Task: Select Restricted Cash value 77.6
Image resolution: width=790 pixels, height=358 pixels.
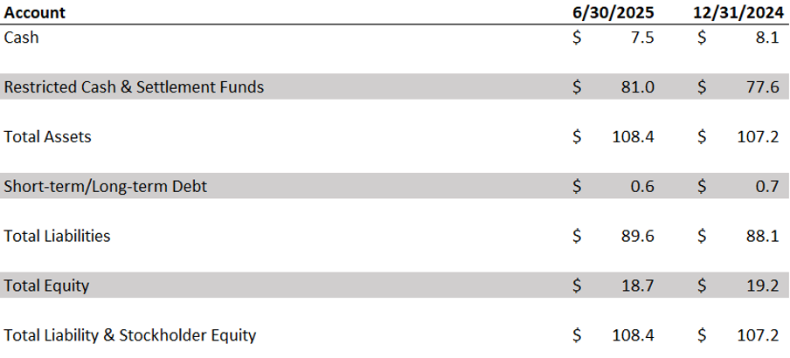Action: [x=763, y=86]
